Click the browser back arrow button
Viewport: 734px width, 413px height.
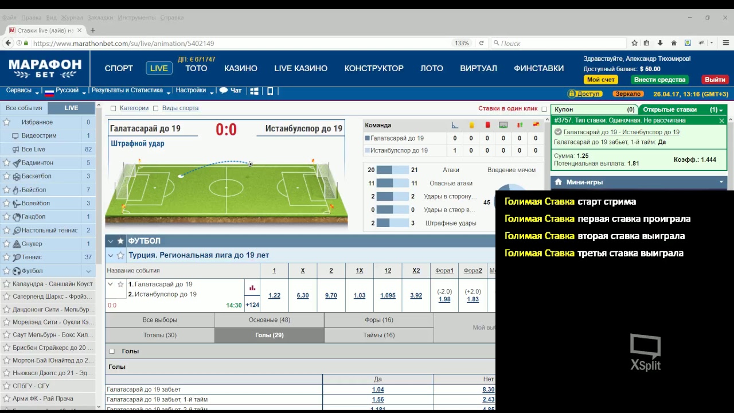(8, 43)
